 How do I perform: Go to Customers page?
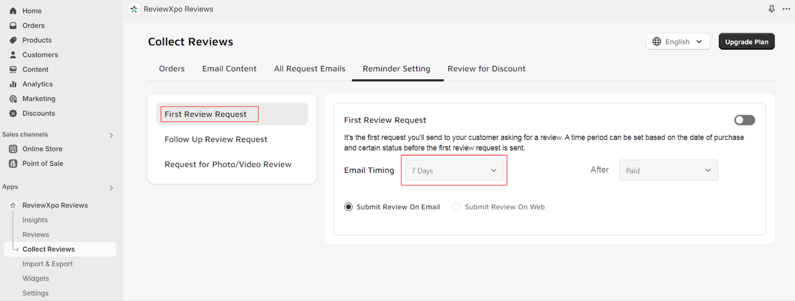click(40, 55)
